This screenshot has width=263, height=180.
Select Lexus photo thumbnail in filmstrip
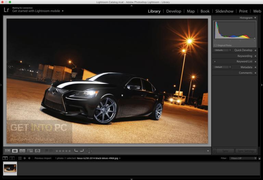[10, 168]
